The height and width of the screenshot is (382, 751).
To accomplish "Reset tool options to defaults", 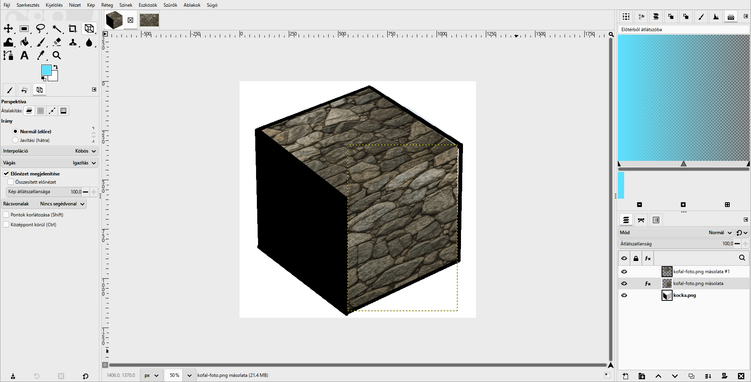I will tap(86, 376).
